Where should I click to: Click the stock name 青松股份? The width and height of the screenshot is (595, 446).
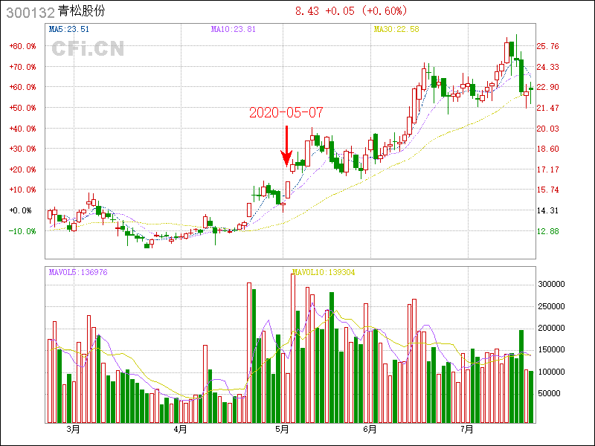click(83, 12)
